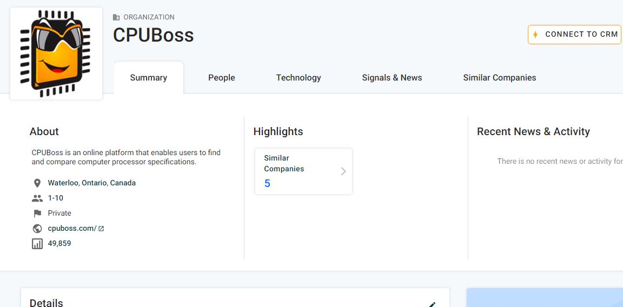Switch to the Technology tab
The width and height of the screenshot is (623, 307).
[299, 78]
